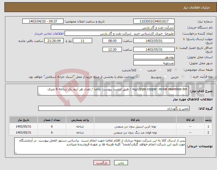Click the واحد شمارش column header
This screenshot has height=170, width=217.
click(80, 120)
